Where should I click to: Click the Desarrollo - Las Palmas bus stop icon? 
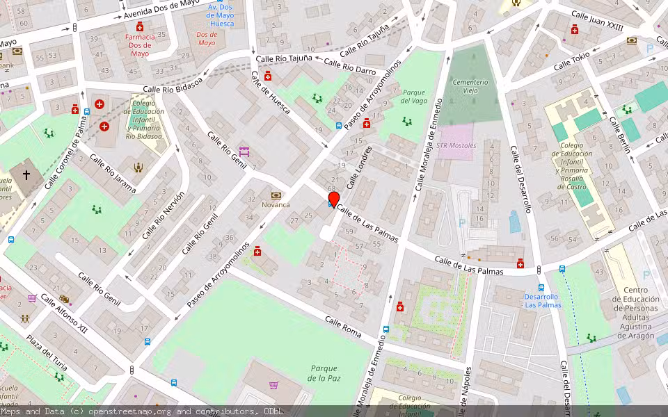point(541,288)
